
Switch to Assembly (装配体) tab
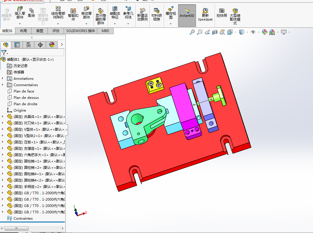pos(7,31)
